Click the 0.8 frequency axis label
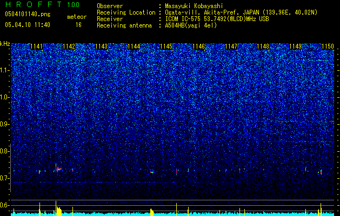This screenshot has width=340, height=216. (4, 151)
